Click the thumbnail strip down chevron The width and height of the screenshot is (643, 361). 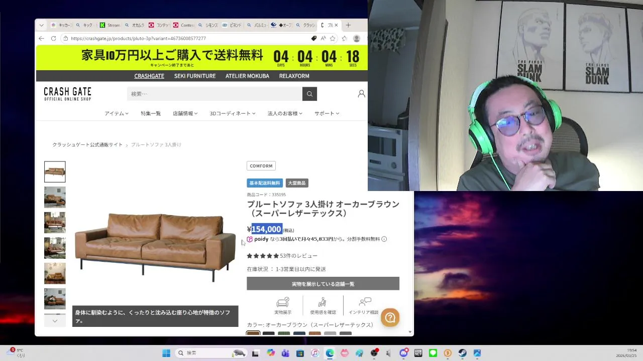pos(55,320)
